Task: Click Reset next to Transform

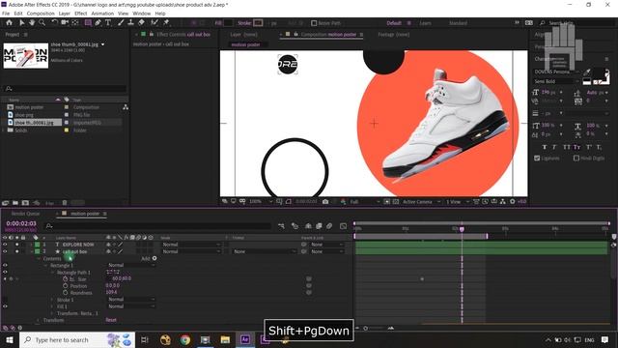Action: tap(111, 320)
